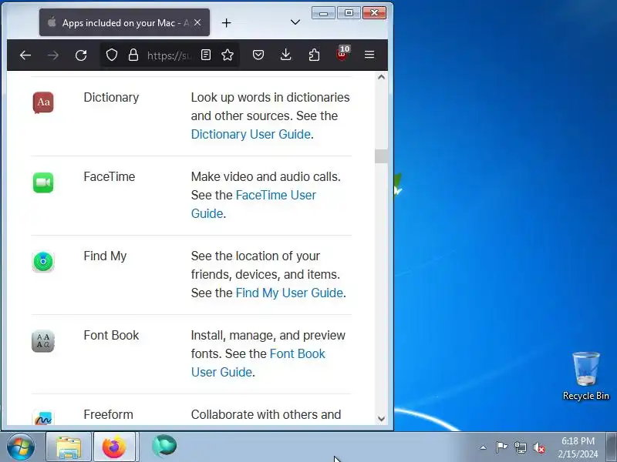
Task: Open the extensions puzzle icon
Action: click(x=314, y=55)
